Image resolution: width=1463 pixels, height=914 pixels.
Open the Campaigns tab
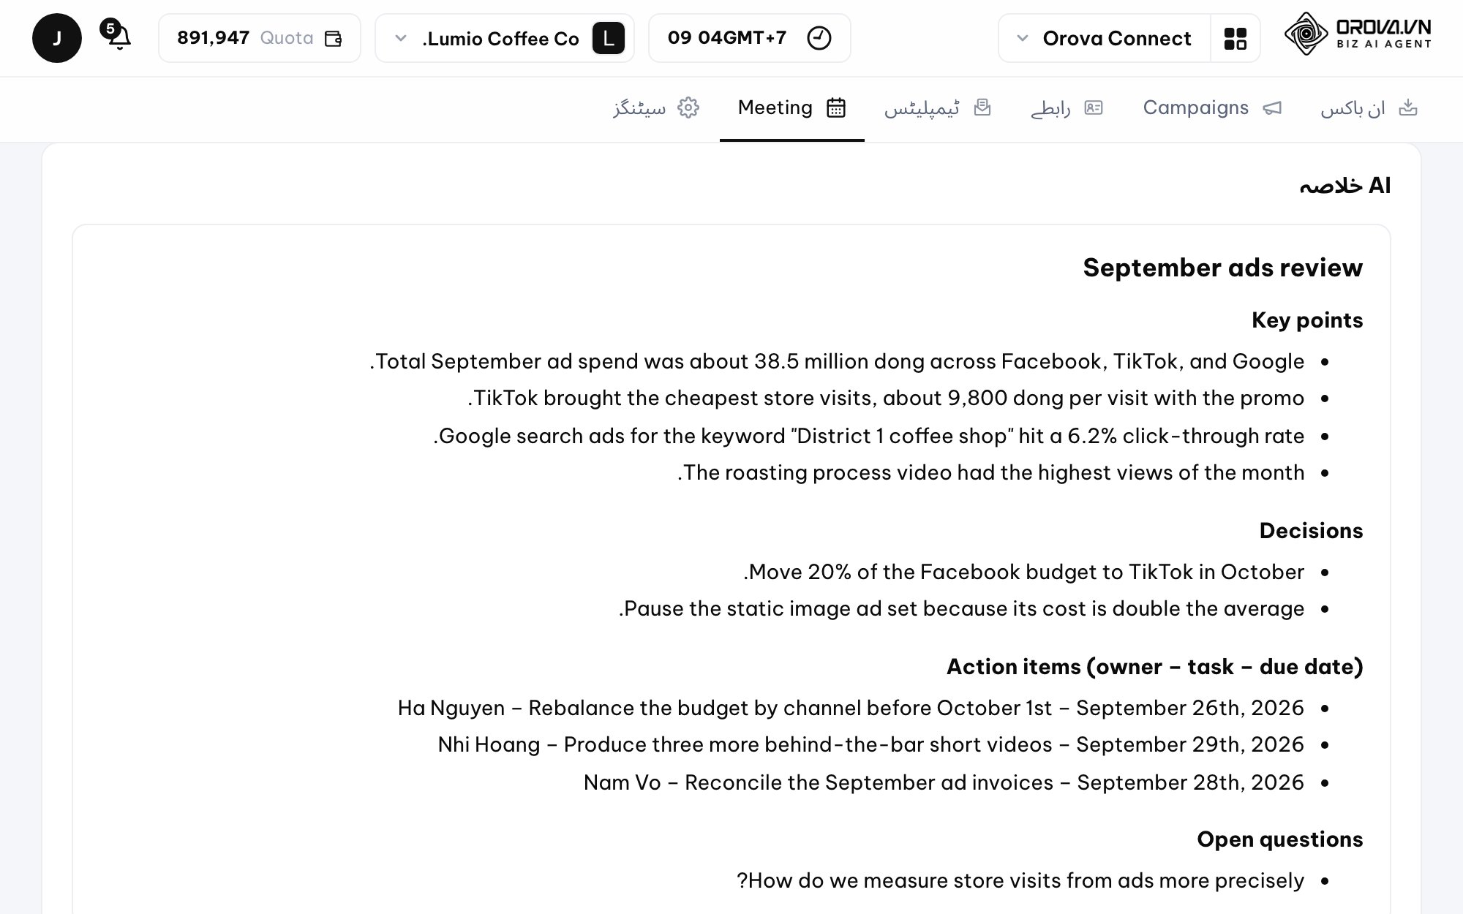tap(1212, 108)
